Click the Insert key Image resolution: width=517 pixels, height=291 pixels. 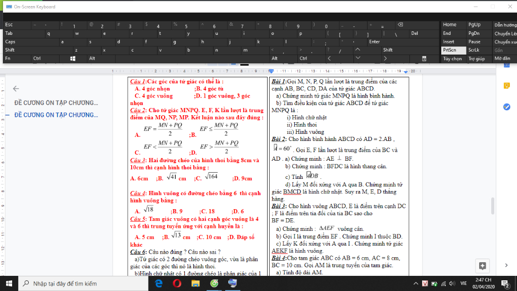[454, 42]
